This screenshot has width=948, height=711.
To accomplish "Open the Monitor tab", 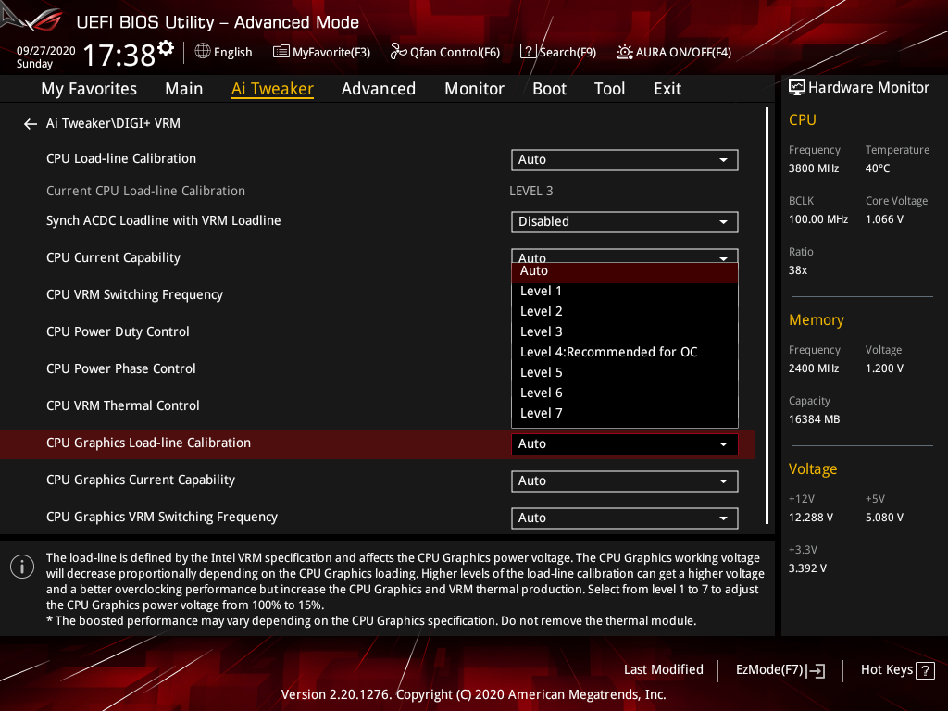I will point(474,89).
